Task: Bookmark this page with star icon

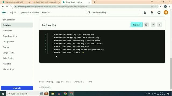Action: (156, 7)
